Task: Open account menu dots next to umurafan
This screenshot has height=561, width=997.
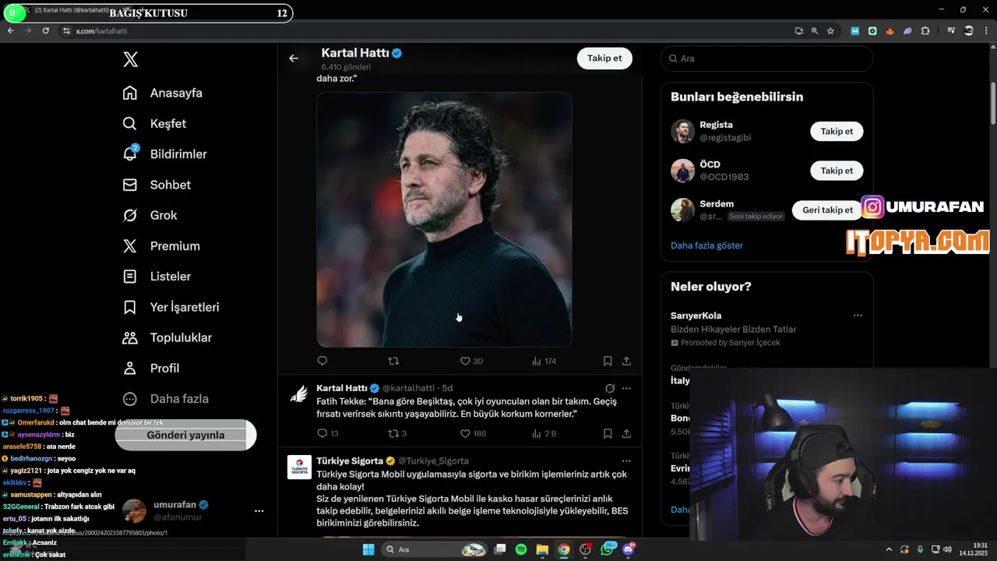Action: (x=259, y=511)
